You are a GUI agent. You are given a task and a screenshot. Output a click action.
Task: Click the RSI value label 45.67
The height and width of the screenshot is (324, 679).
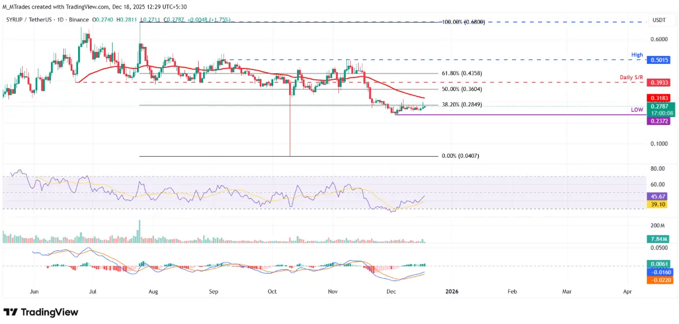pos(658,196)
